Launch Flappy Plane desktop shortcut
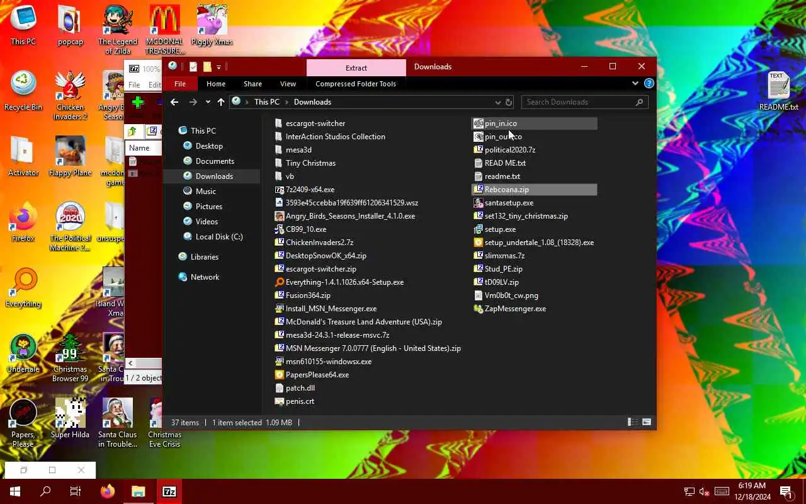The height and width of the screenshot is (504, 806). (70, 157)
